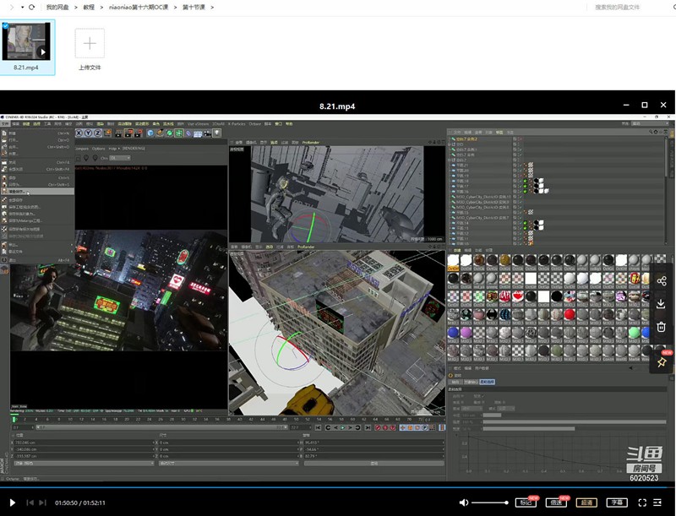Open the 超清 video quality menu
The width and height of the screenshot is (676, 516).
(x=586, y=502)
